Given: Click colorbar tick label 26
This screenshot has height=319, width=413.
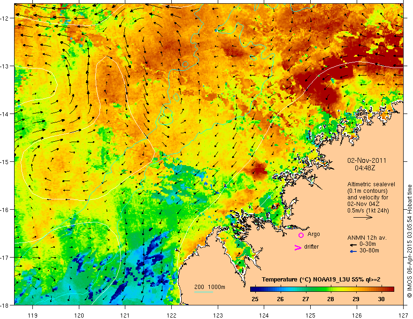Looking at the screenshot, I should 280,299.
